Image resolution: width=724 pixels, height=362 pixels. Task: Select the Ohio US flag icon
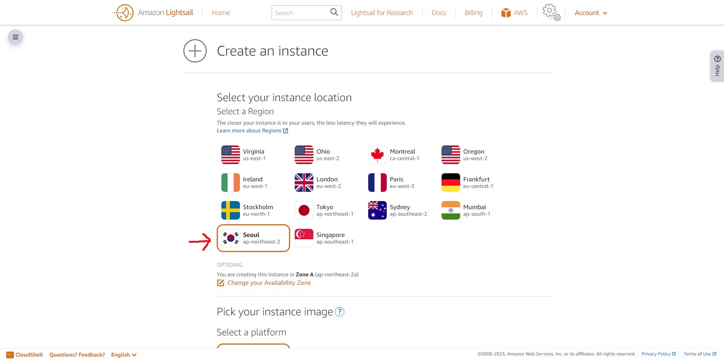click(x=304, y=155)
